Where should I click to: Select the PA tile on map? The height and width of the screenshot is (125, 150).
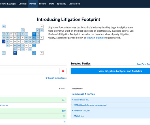30,38
